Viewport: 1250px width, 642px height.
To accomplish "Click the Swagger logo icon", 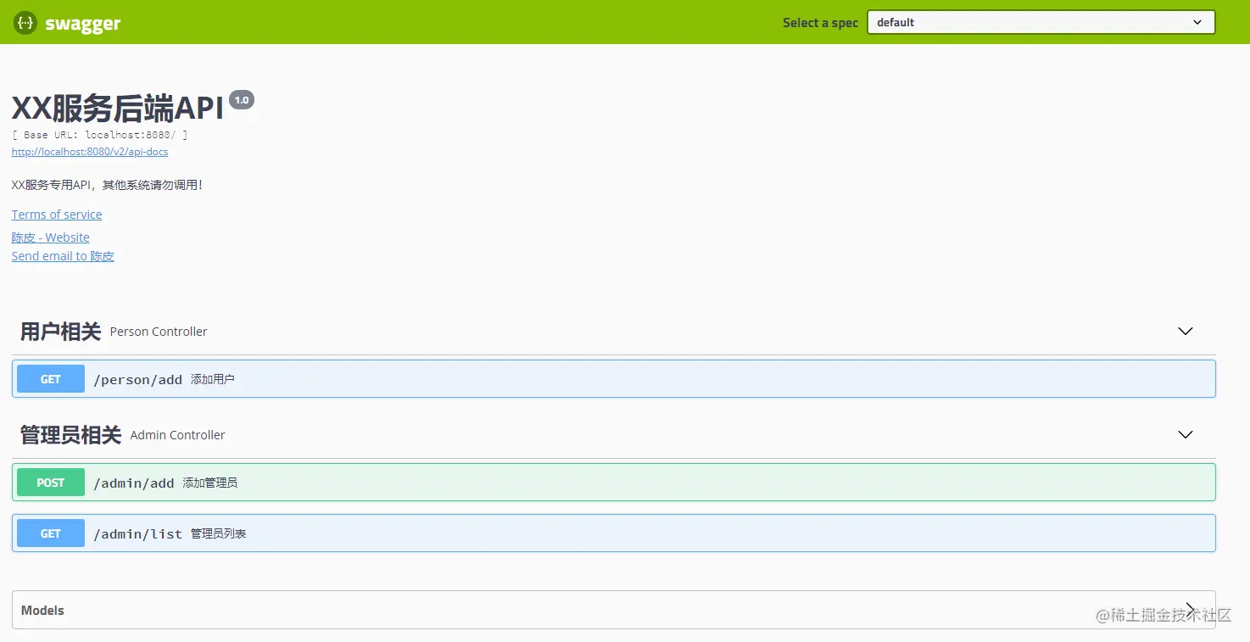I will coord(25,23).
